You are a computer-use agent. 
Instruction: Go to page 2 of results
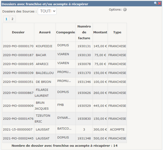12,19
